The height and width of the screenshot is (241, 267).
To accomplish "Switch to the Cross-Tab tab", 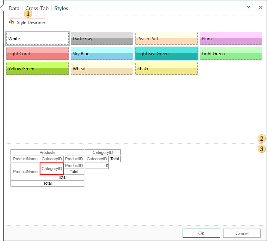I will [x=37, y=8].
